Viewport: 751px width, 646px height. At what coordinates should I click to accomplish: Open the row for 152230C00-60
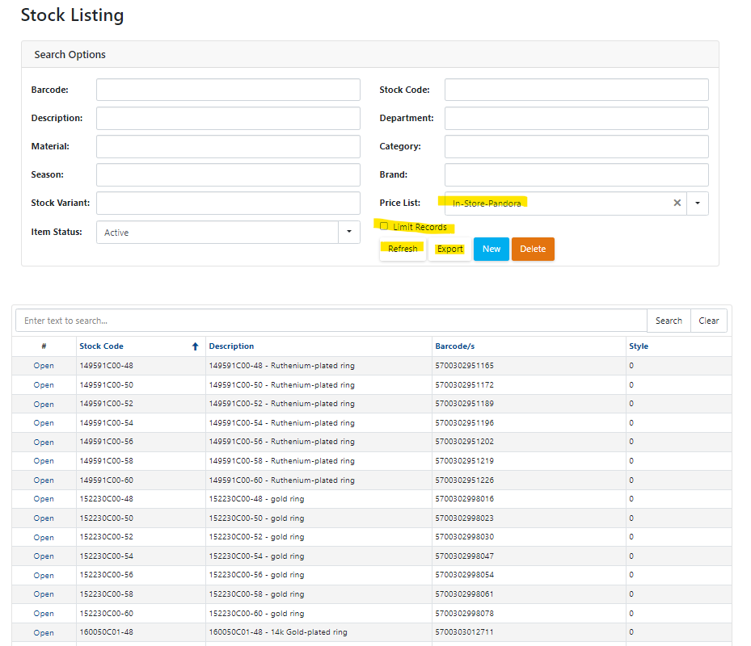tap(44, 613)
